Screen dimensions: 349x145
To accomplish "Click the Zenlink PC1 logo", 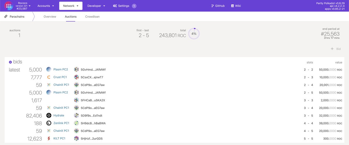I will pyautogui.click(x=49, y=123).
